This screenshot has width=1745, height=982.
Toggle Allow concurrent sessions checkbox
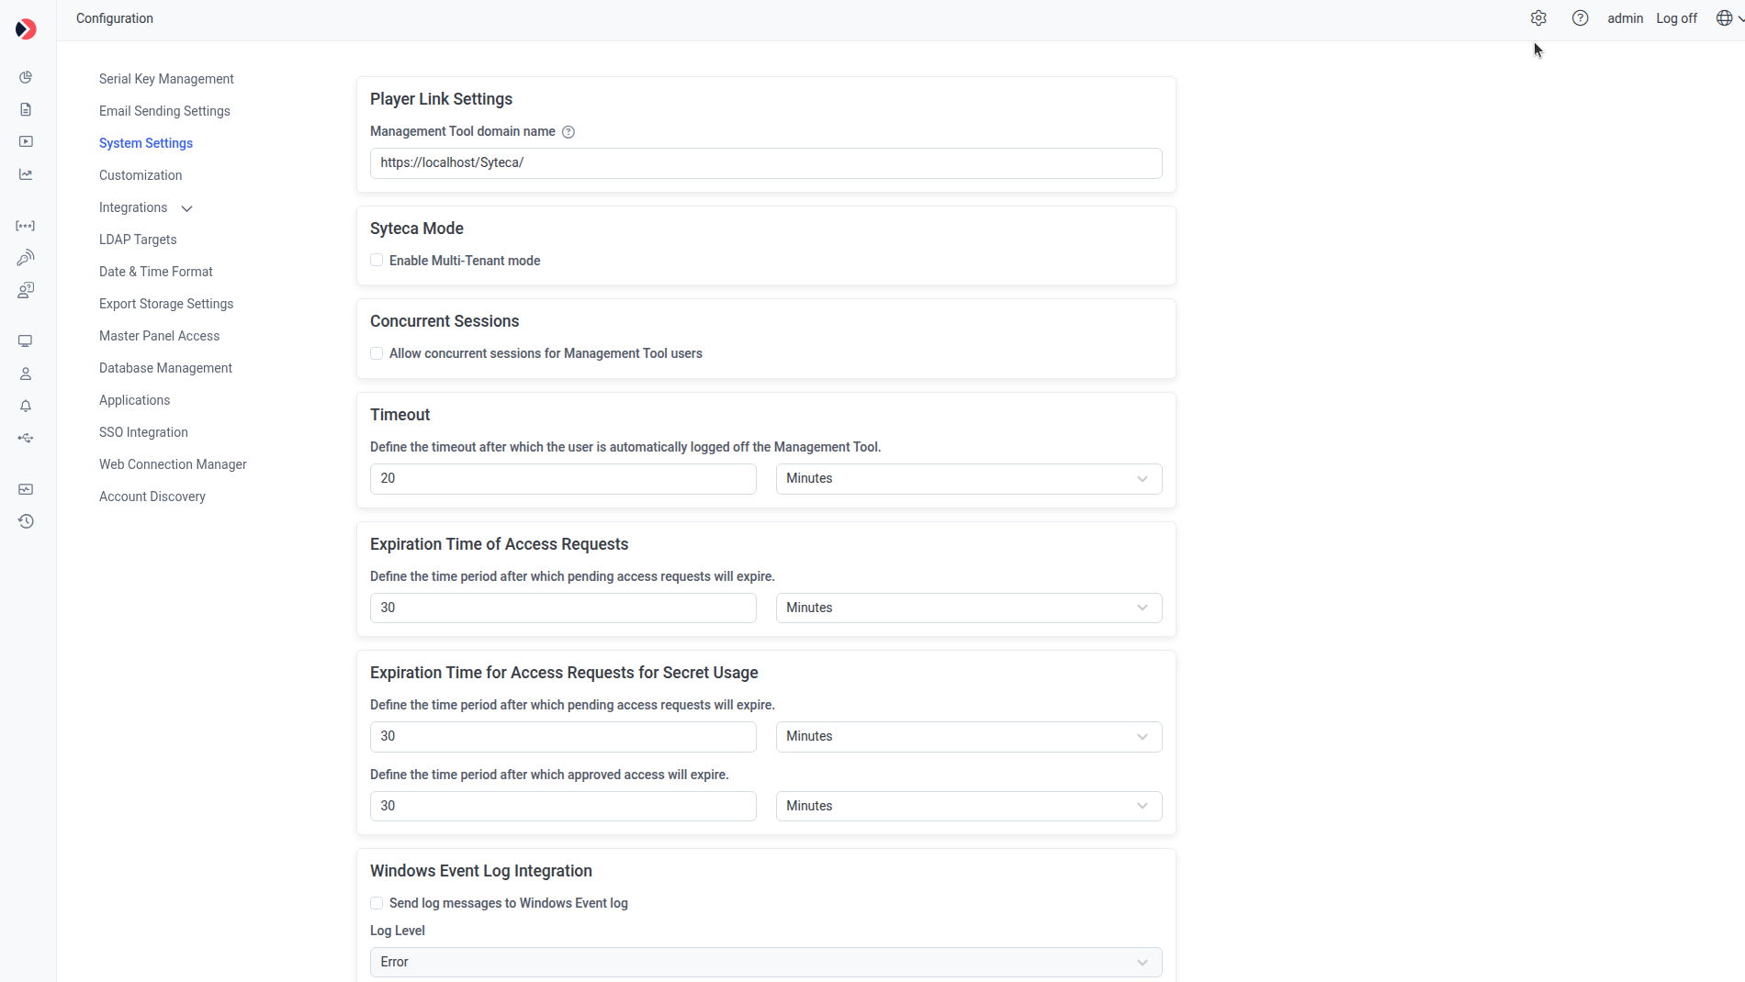[377, 353]
